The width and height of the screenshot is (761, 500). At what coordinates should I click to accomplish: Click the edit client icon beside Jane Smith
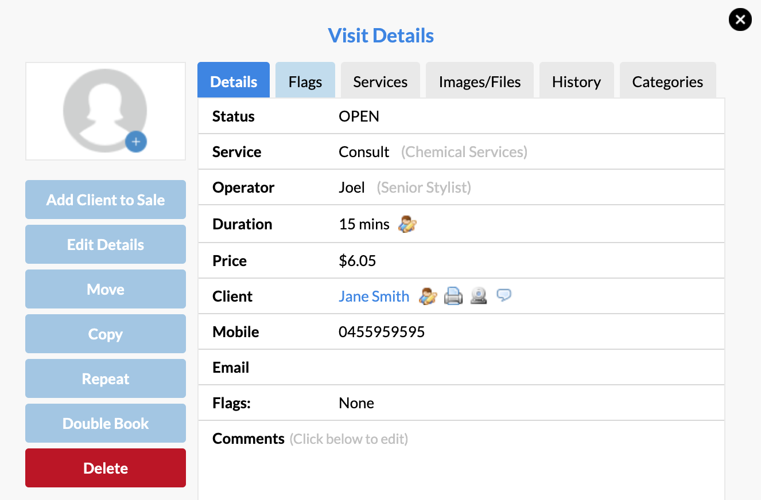click(x=428, y=296)
